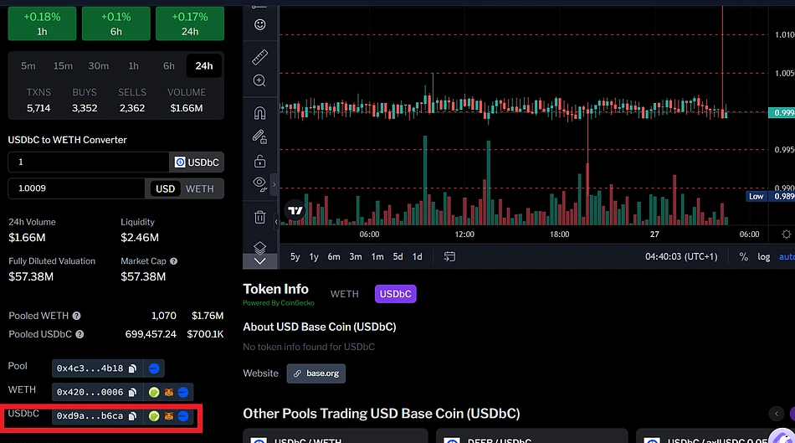The width and height of the screenshot is (795, 443).
Task: Click the converted value field 1.0009
Action: tap(76, 188)
